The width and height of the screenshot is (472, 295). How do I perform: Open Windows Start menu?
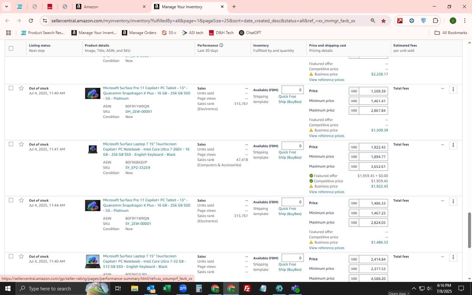pyautogui.click(x=8, y=288)
